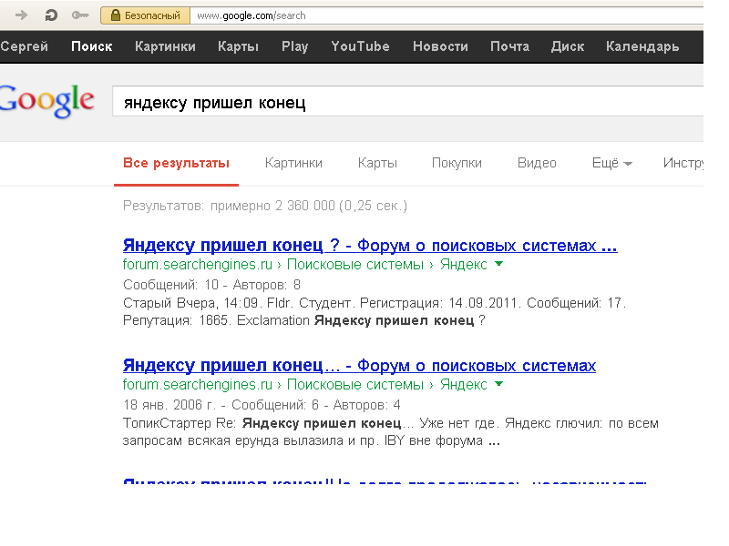Switch to the 'Карты' results tab

[377, 163]
